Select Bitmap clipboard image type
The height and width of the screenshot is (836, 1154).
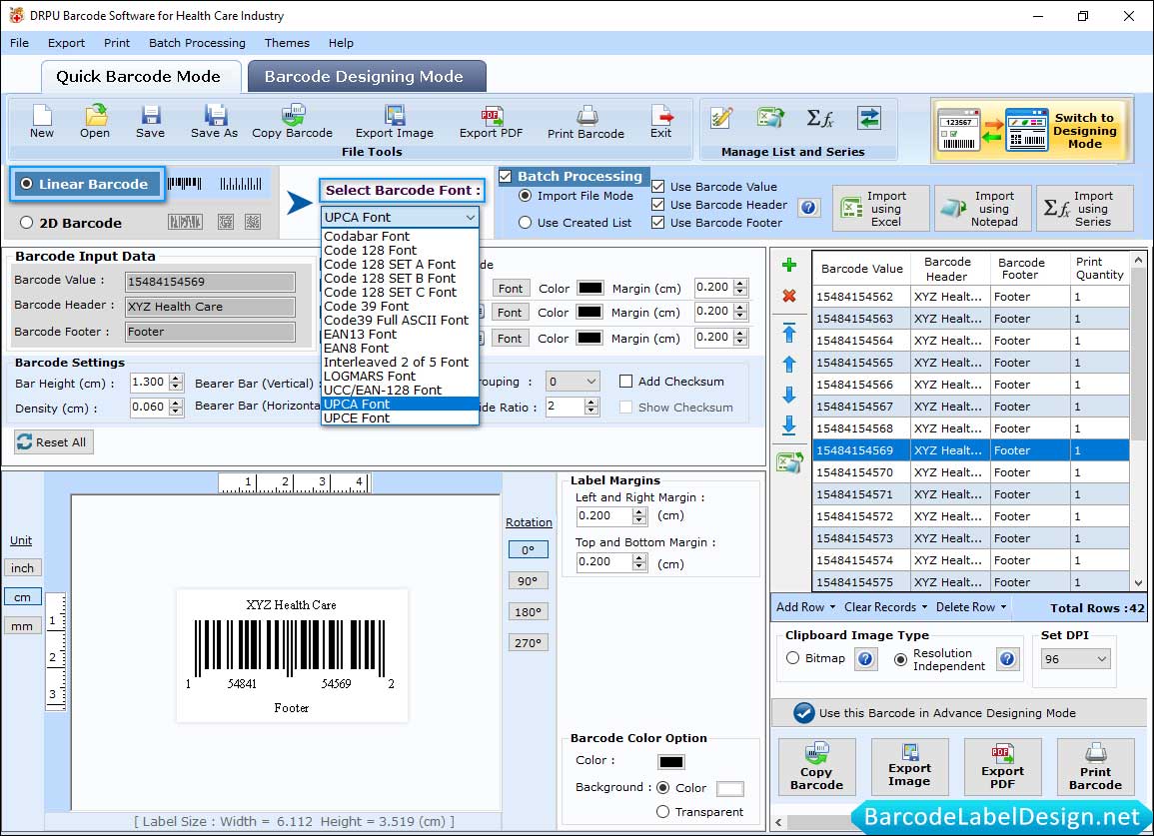point(792,658)
